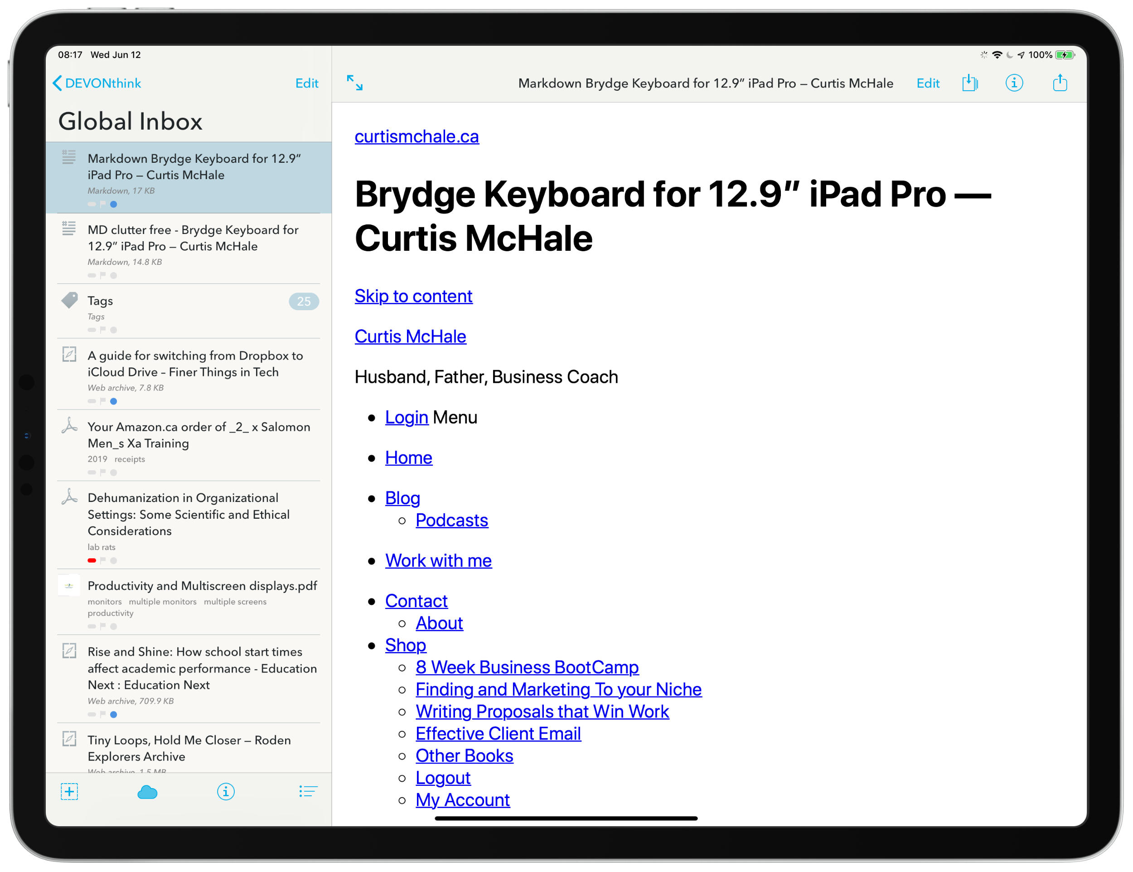Screen dimensions: 1133x872
Task: Open the list sort options icon
Action: (308, 792)
